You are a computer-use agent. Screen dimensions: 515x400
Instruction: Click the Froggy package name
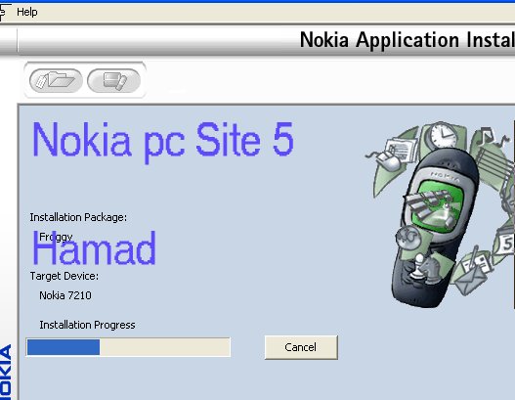click(x=56, y=237)
